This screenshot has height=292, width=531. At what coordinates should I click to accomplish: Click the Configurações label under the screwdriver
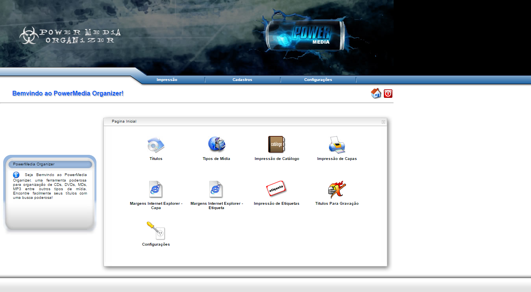pyautogui.click(x=156, y=244)
